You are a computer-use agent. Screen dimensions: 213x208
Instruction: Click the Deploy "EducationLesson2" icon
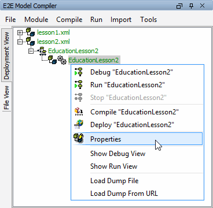pos(79,124)
